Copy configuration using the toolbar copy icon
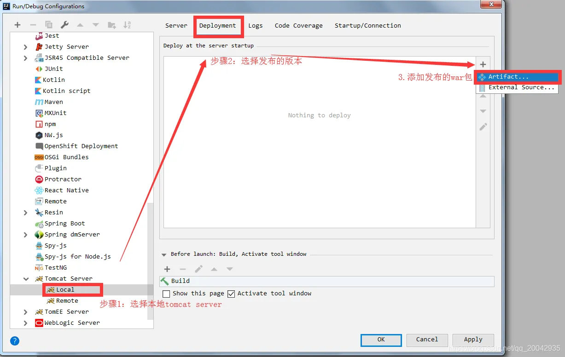The image size is (565, 357). tap(49, 25)
